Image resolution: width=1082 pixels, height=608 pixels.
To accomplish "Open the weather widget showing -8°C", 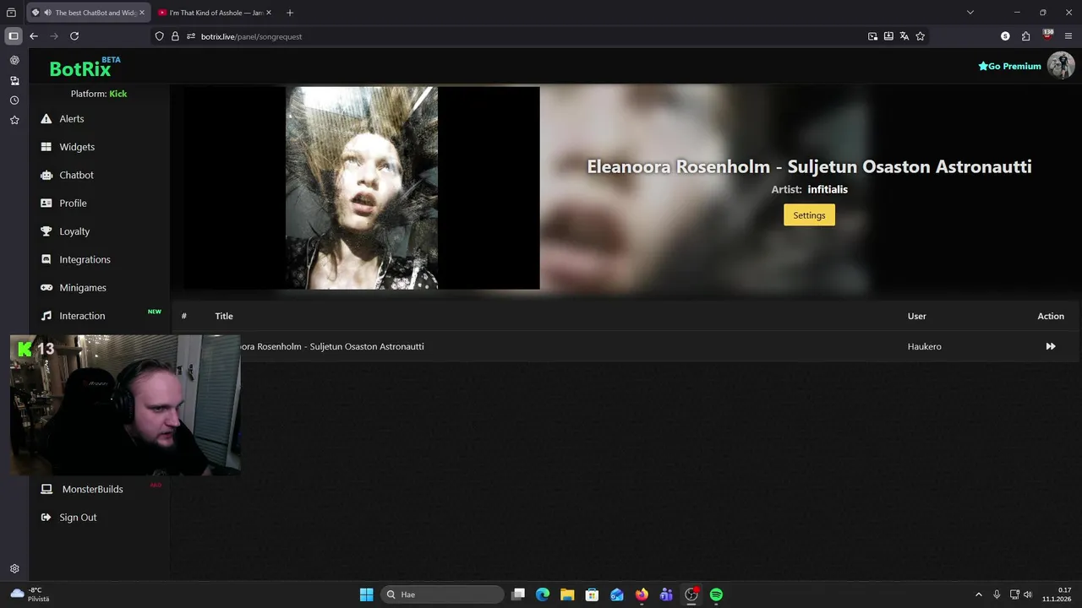I will pos(30,594).
